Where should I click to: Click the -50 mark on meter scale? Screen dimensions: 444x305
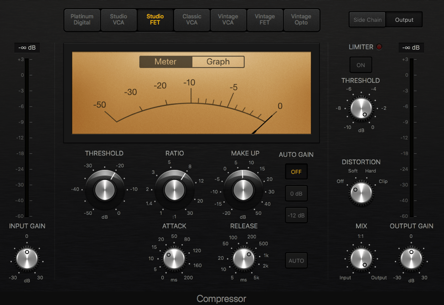(100, 105)
